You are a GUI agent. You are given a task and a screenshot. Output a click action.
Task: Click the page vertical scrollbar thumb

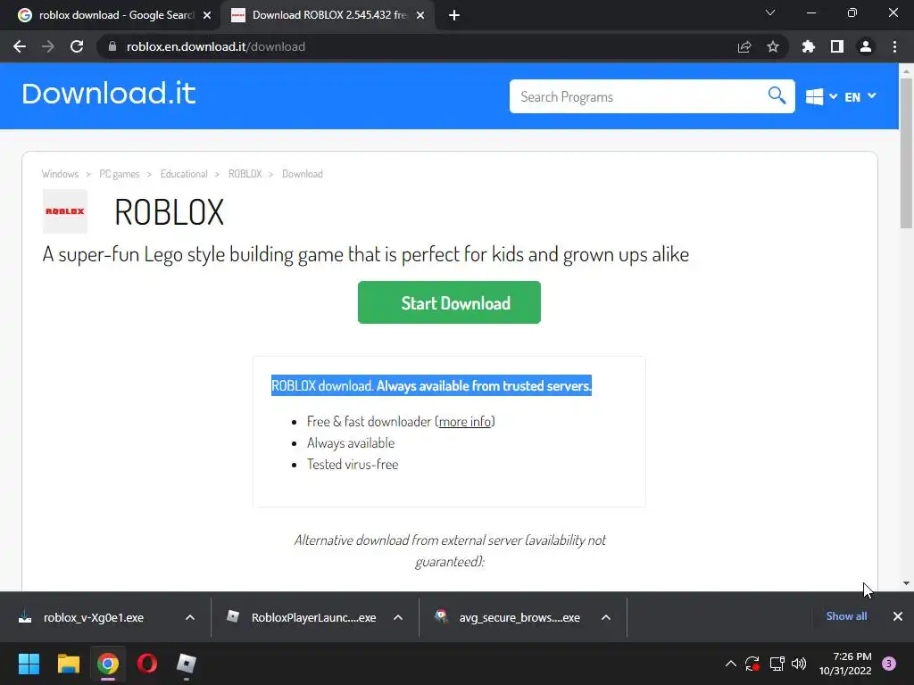click(x=906, y=153)
